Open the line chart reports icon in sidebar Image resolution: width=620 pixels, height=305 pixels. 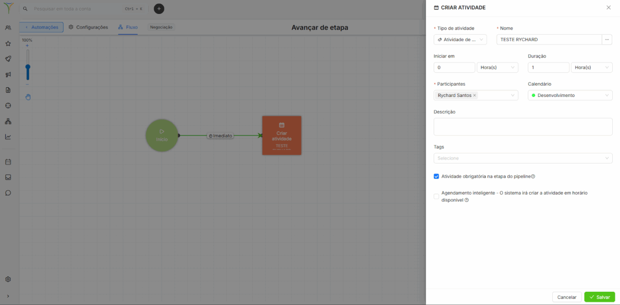(x=8, y=137)
